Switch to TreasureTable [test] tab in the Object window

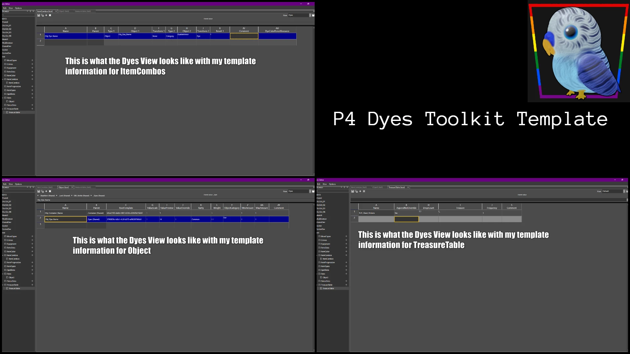pyautogui.click(x=83, y=187)
